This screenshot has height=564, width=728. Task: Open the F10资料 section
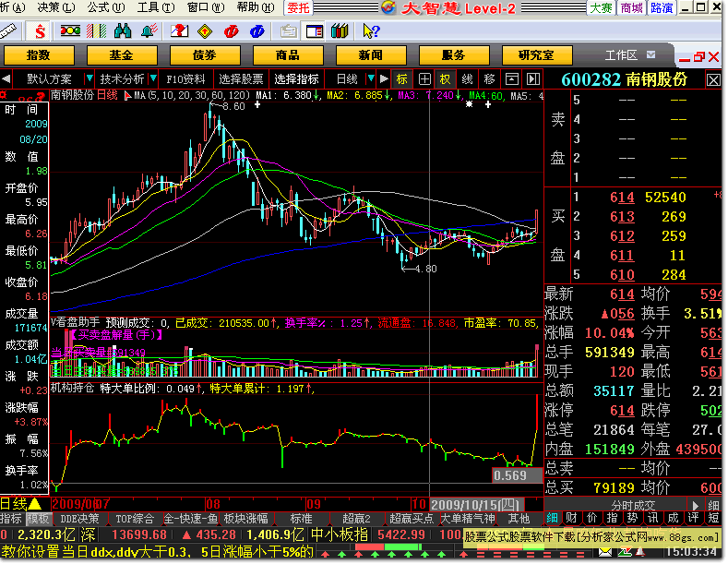point(185,79)
